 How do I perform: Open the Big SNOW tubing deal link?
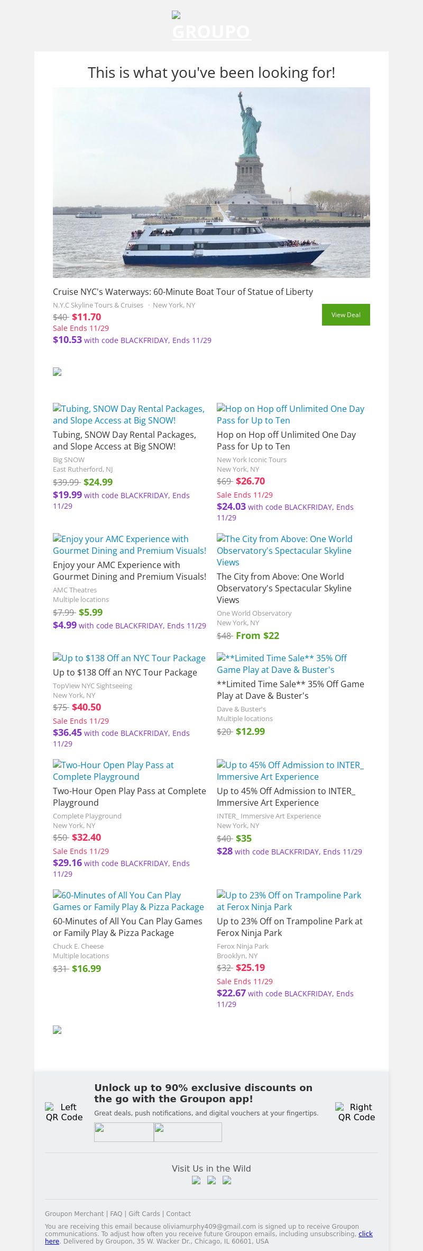click(x=129, y=415)
